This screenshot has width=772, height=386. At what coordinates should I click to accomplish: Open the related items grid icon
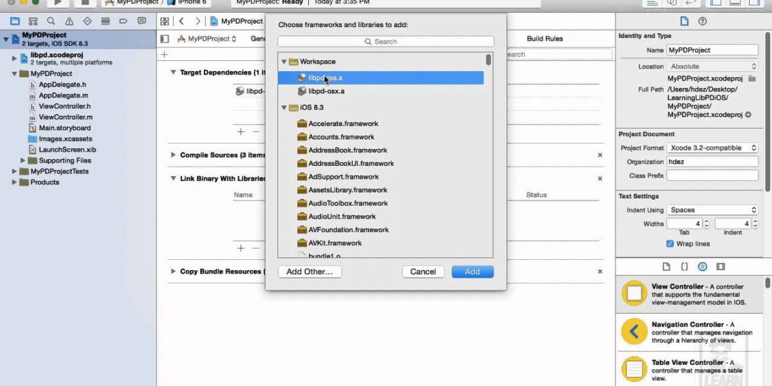(165, 21)
